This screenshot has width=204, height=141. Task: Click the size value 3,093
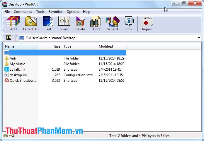pyautogui.click(x=56, y=81)
